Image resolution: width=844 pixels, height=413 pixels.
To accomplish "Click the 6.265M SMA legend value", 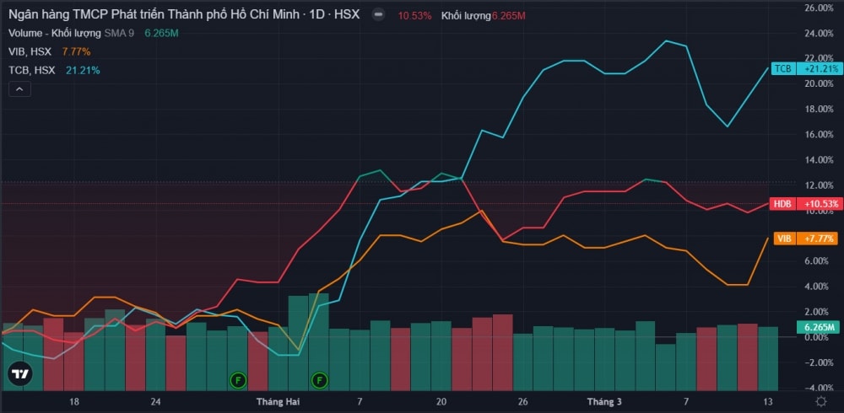I will [161, 34].
